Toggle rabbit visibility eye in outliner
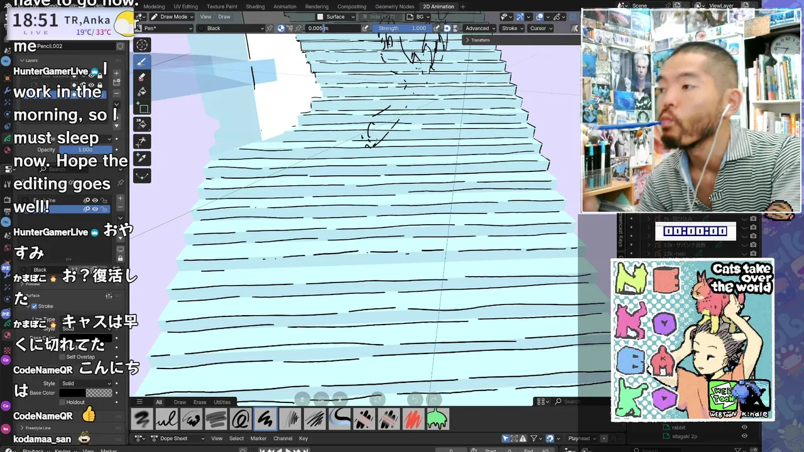 744,428
